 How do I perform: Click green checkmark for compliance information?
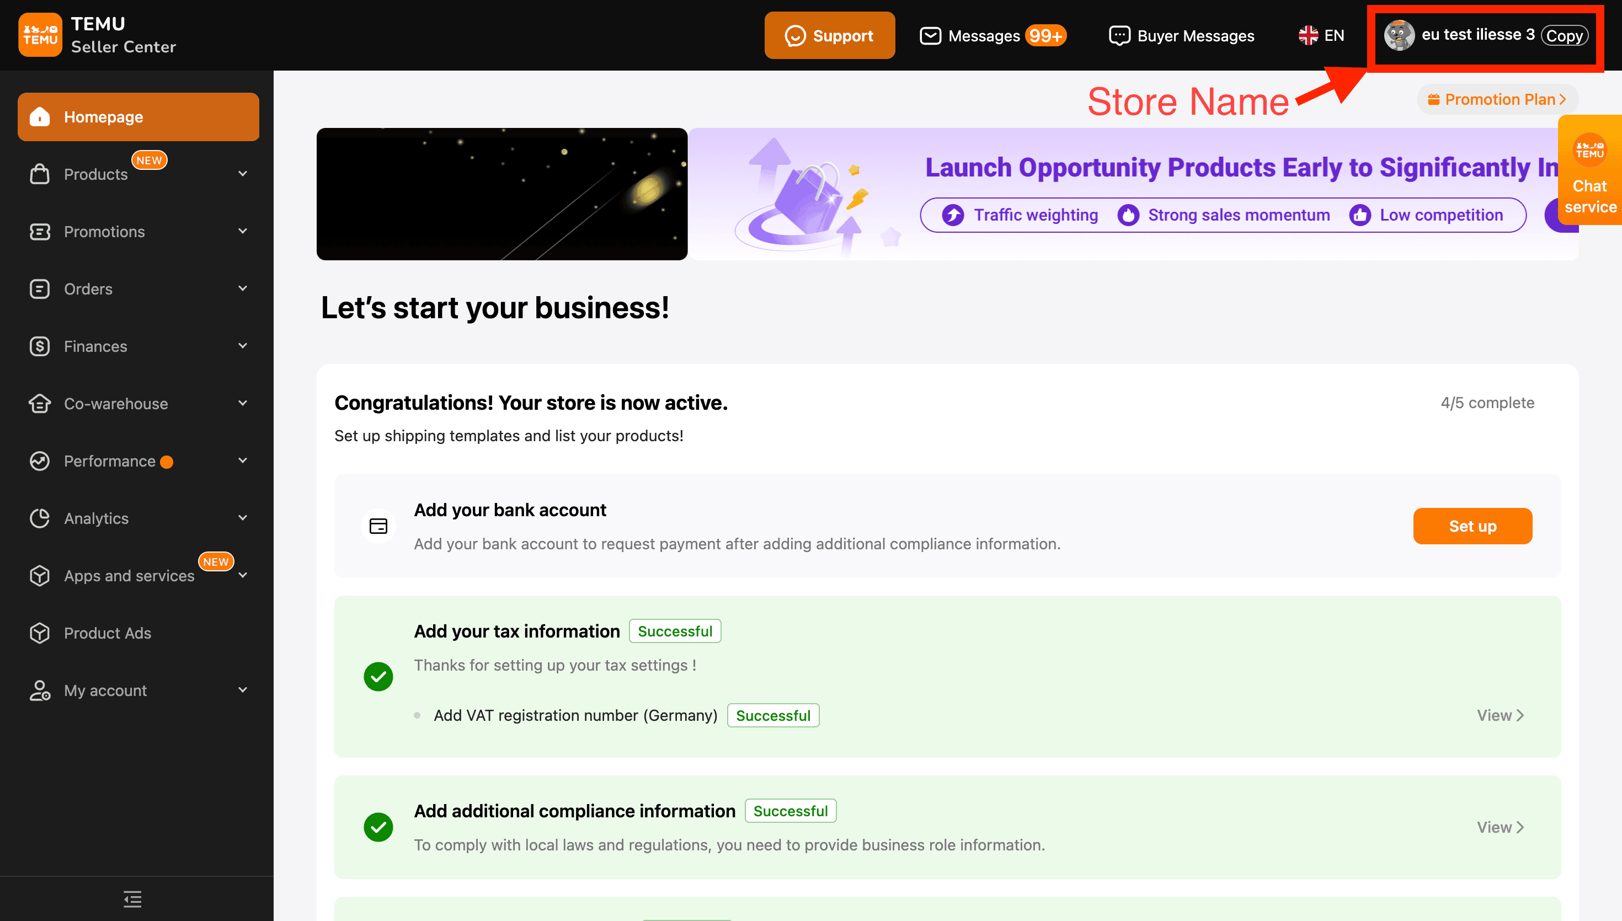378,827
